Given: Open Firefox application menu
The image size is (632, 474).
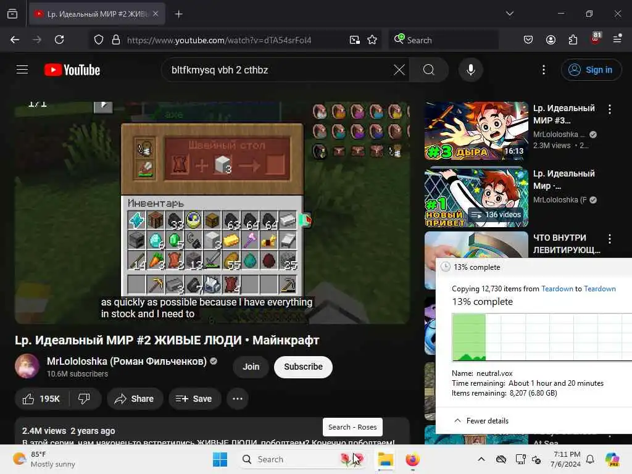Looking at the screenshot, I should [x=617, y=39].
